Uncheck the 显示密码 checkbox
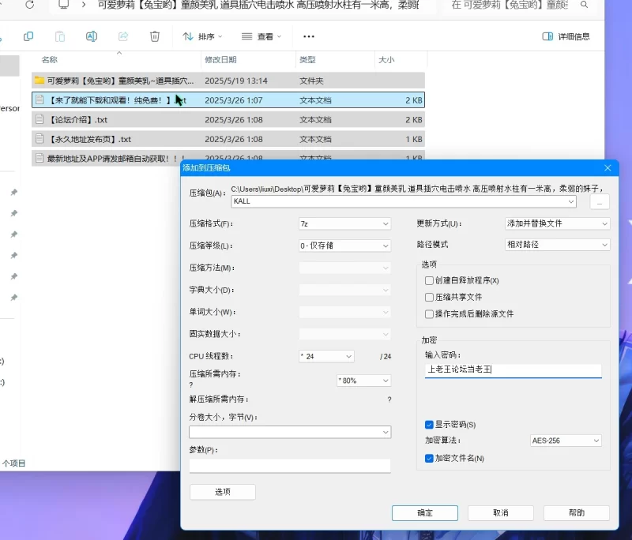 pyautogui.click(x=429, y=425)
